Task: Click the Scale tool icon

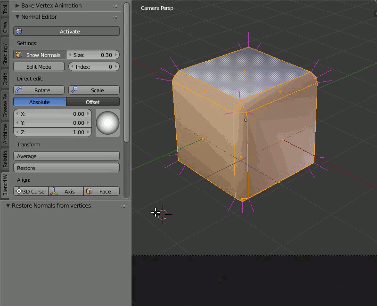Action: 74,90
